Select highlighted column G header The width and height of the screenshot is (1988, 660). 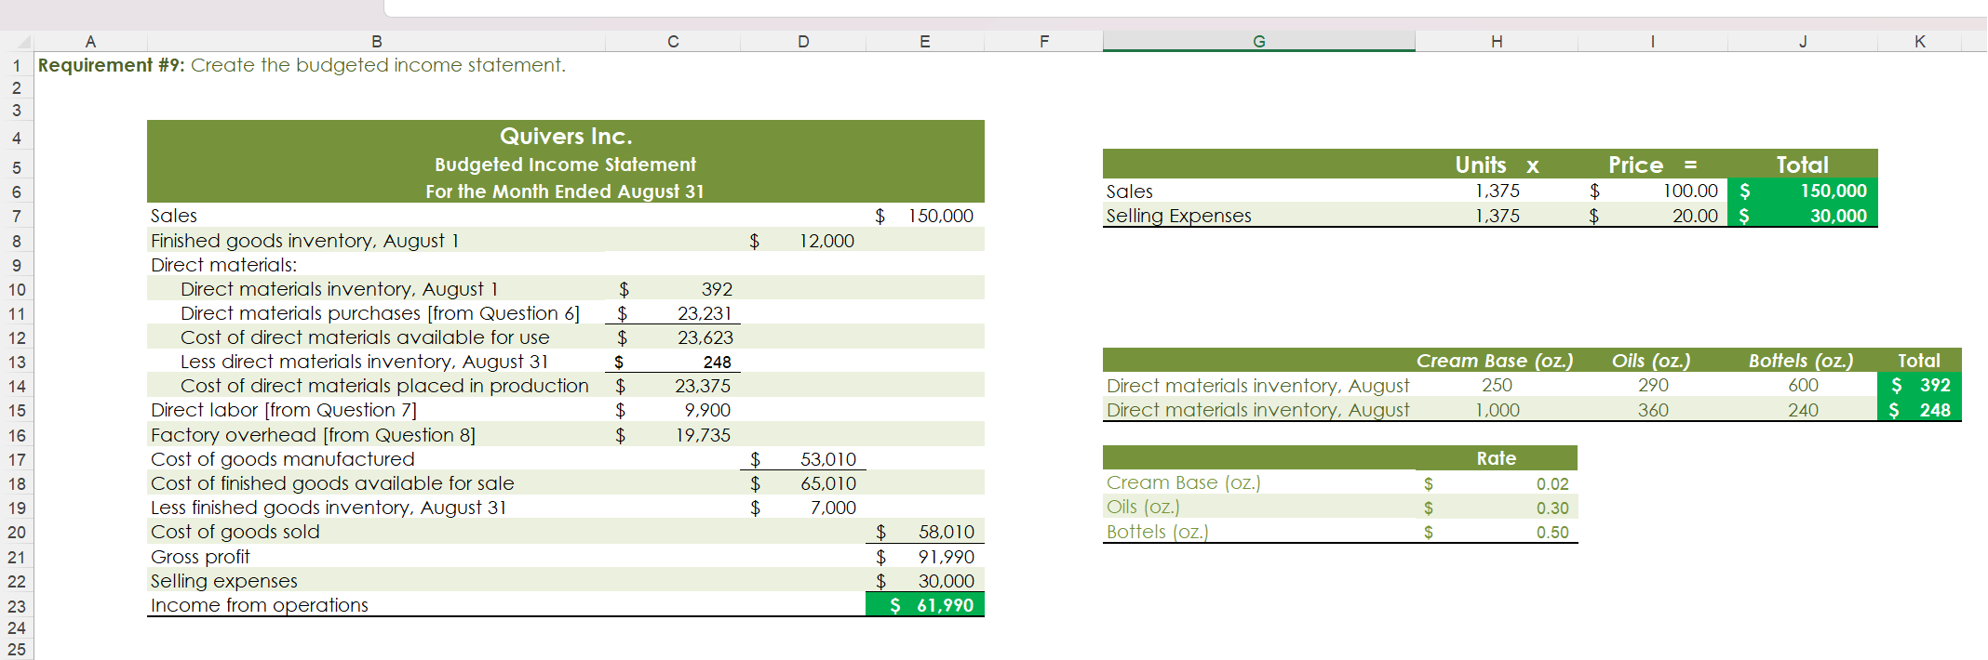click(1258, 41)
